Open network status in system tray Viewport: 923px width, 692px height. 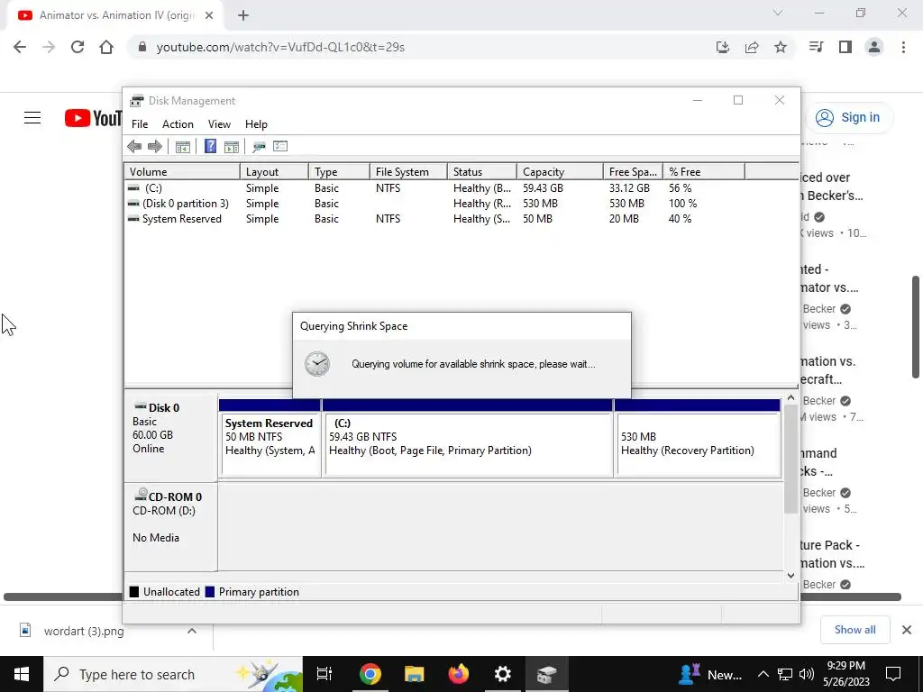[785, 674]
